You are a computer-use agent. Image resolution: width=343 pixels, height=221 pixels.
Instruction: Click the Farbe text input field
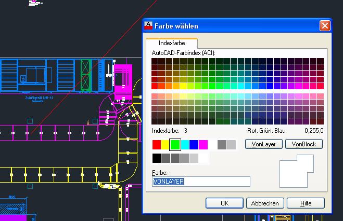[201, 182]
